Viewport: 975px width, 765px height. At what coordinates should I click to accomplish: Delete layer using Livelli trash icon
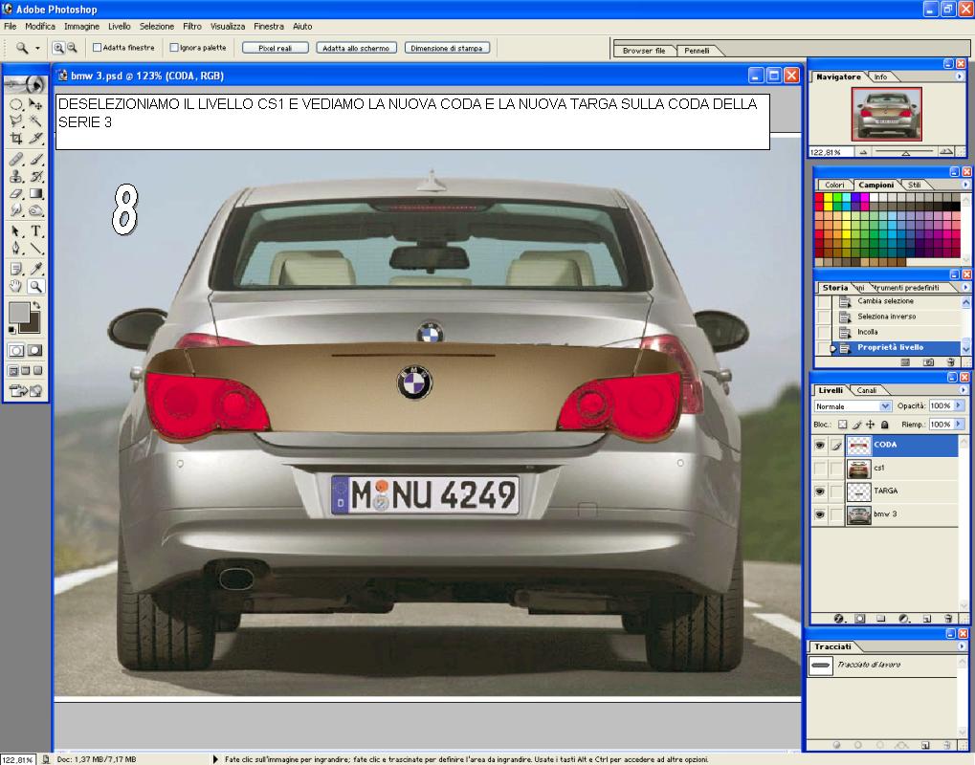point(947,619)
